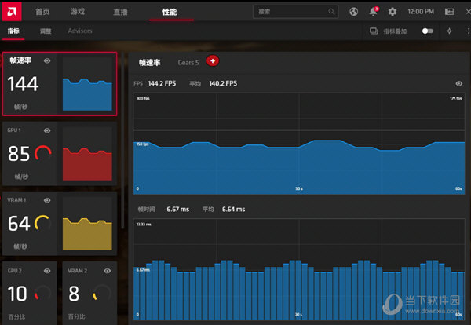Toggle visibility of the VRAM 1 metric
This screenshot has width=471, height=325.
[x=48, y=200]
